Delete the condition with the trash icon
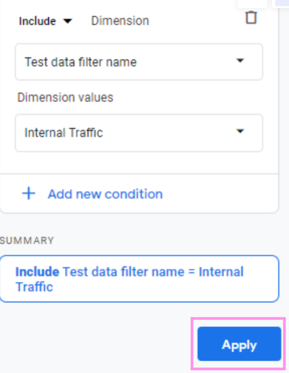289x373 pixels. [251, 18]
